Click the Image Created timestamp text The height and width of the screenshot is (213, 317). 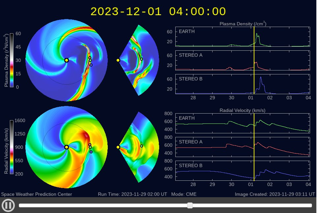click(275, 194)
